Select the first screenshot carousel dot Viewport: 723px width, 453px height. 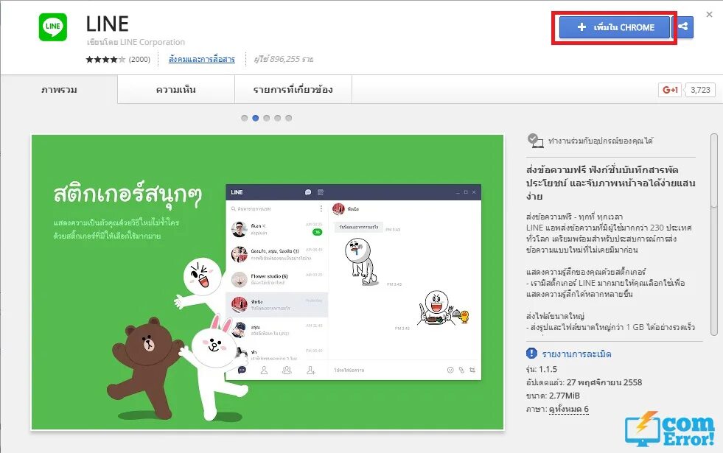[x=245, y=118]
